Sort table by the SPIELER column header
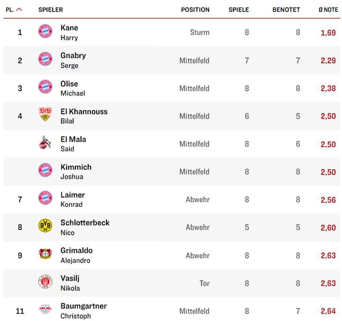342x321 pixels. pyautogui.click(x=51, y=9)
